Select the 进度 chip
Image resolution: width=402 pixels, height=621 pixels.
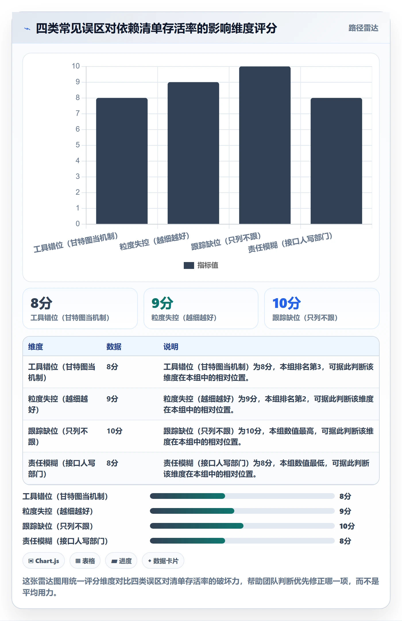(121, 561)
